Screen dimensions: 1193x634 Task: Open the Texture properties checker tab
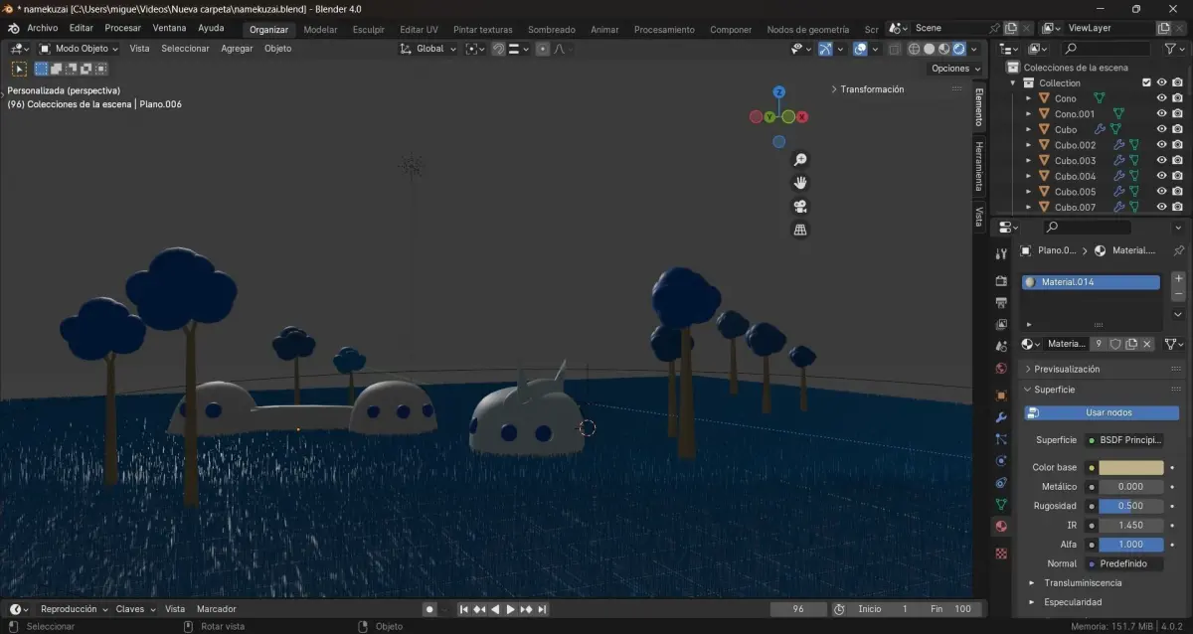click(x=1001, y=553)
